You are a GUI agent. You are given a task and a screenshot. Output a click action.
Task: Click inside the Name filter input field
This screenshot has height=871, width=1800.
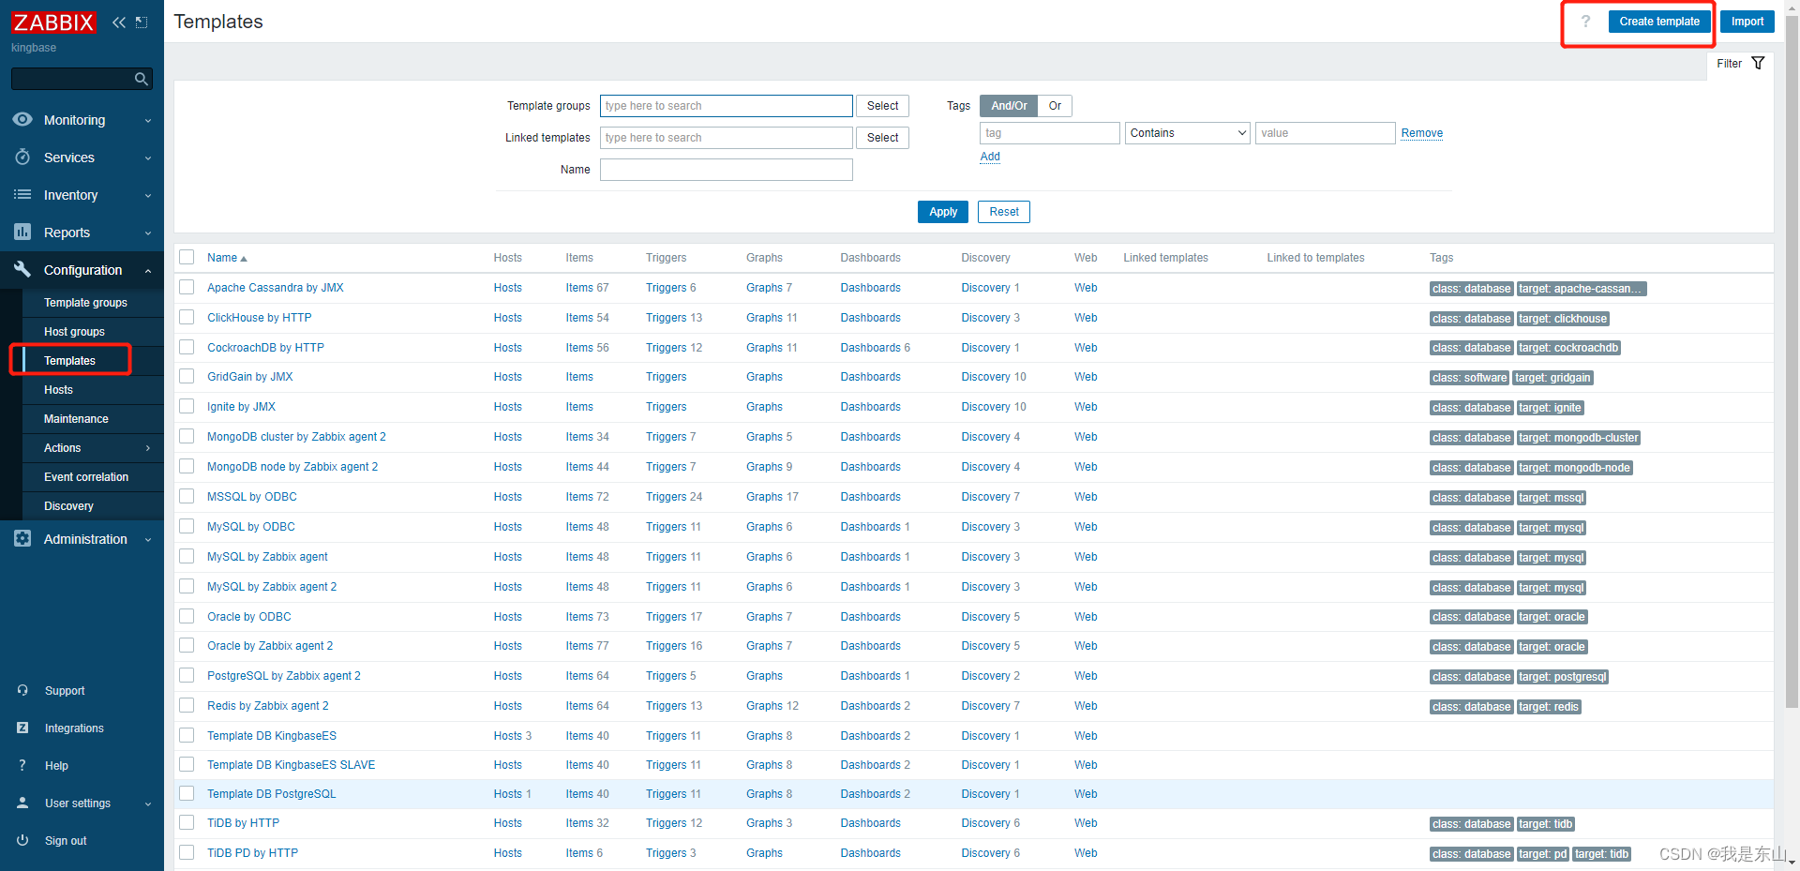point(726,169)
